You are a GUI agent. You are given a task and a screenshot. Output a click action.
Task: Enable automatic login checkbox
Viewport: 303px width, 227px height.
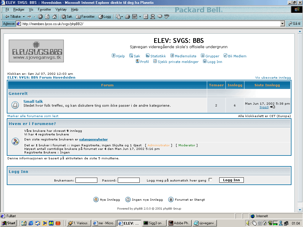point(210,180)
